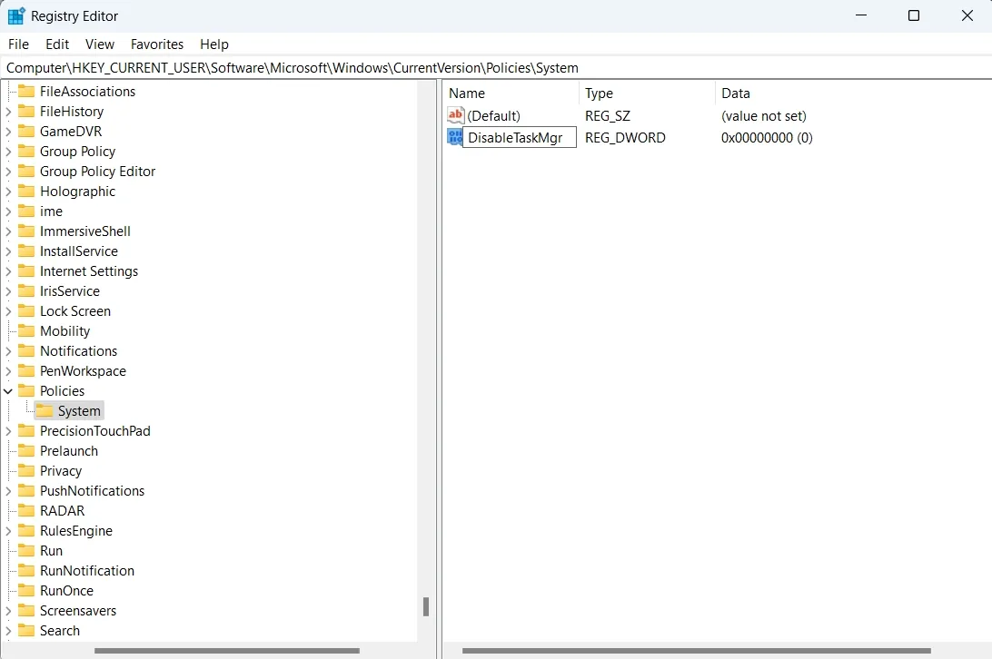Select the GameDVR folder icon
992x659 pixels.
tap(26, 131)
